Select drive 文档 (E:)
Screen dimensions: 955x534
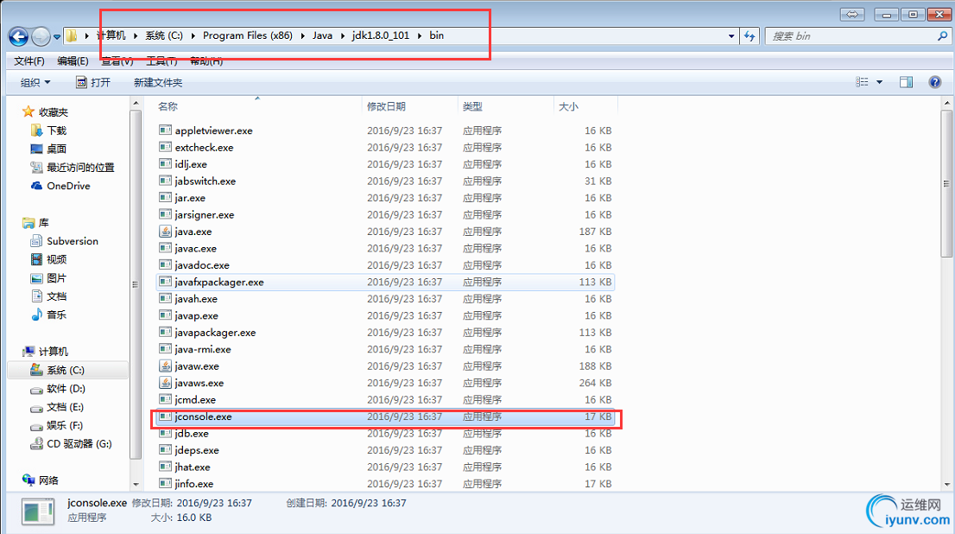point(57,407)
